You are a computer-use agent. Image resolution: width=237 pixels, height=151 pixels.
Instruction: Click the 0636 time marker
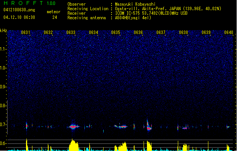[x=138, y=32]
